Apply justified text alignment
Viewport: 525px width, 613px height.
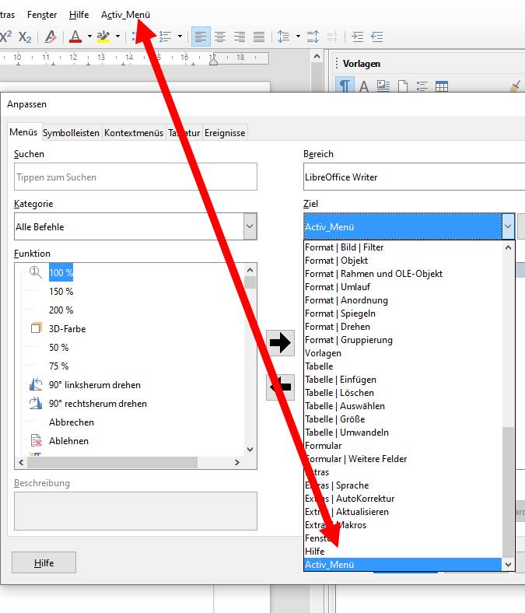[x=258, y=37]
